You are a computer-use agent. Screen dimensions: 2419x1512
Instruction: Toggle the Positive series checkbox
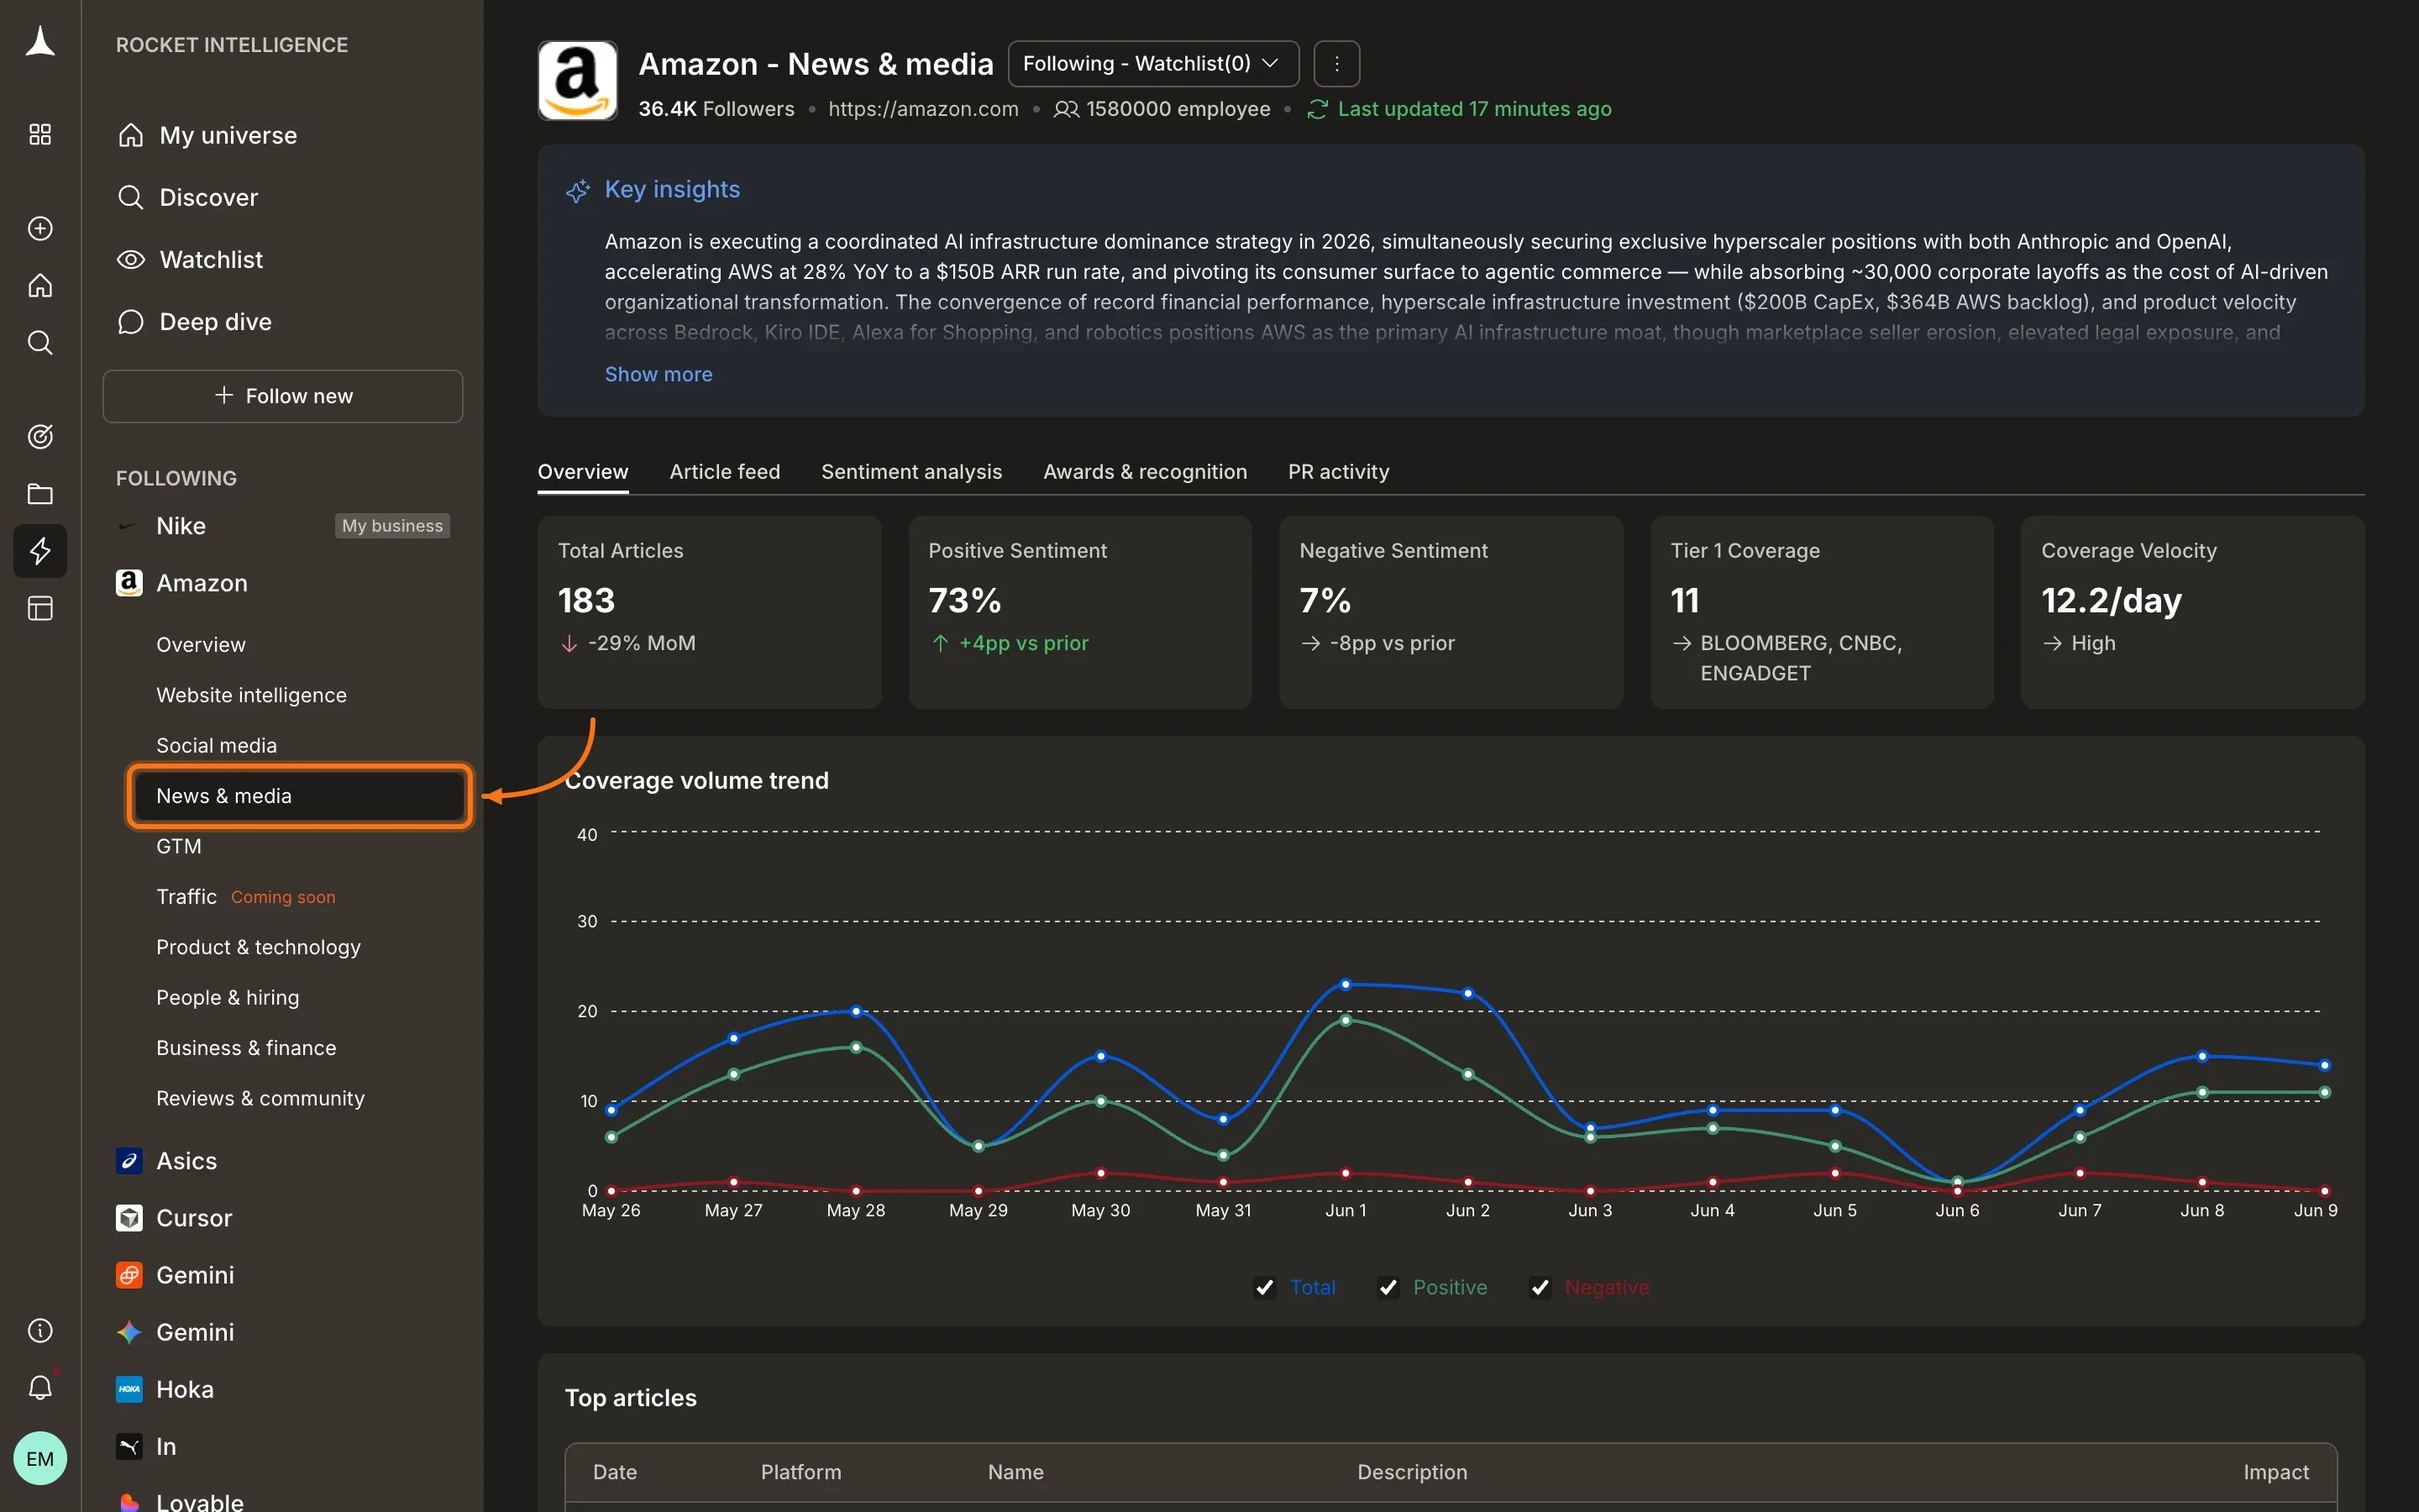(1388, 1287)
